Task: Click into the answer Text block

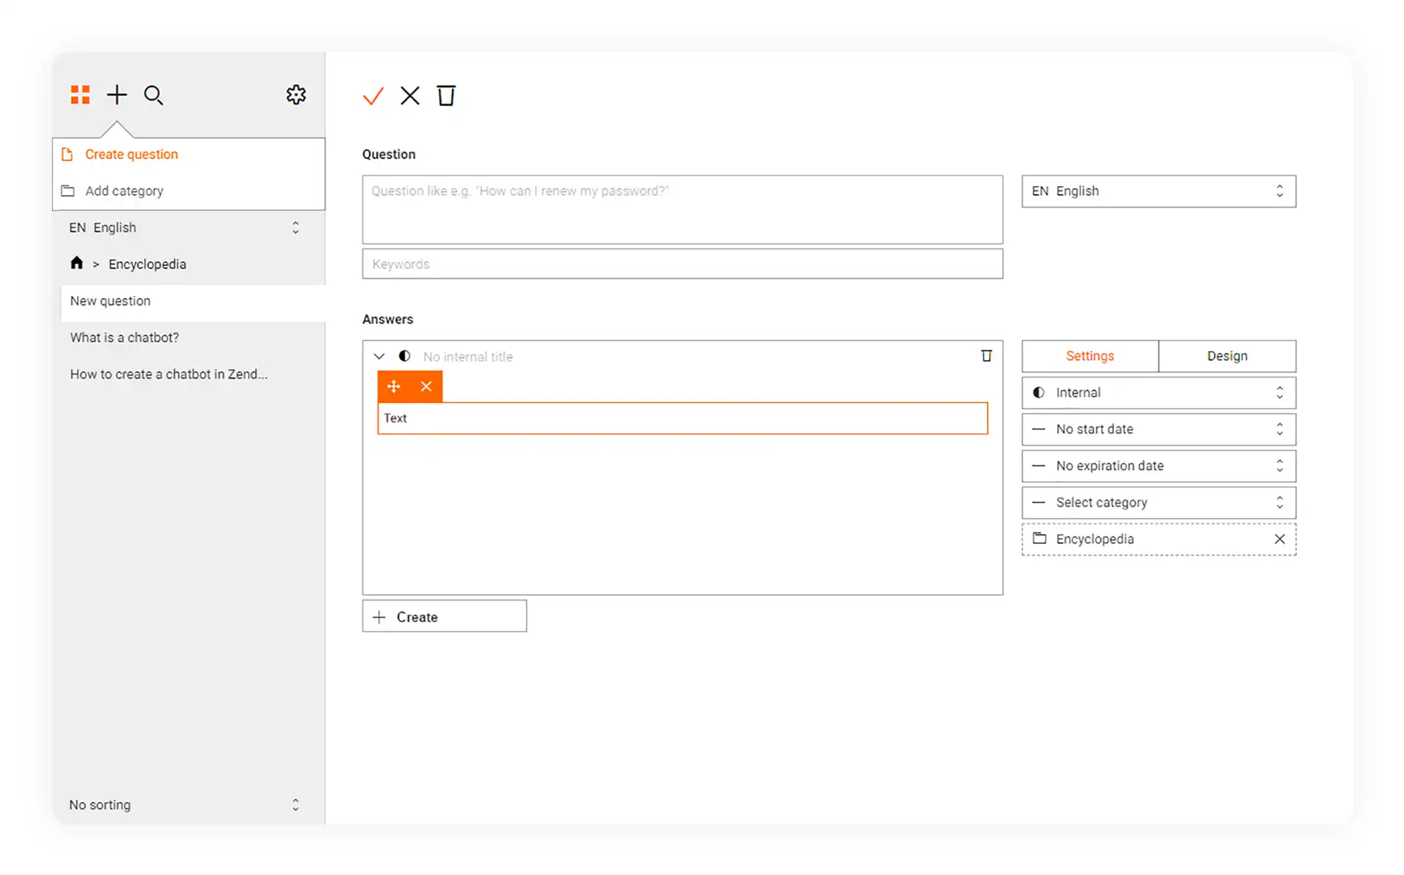Action: [682, 418]
